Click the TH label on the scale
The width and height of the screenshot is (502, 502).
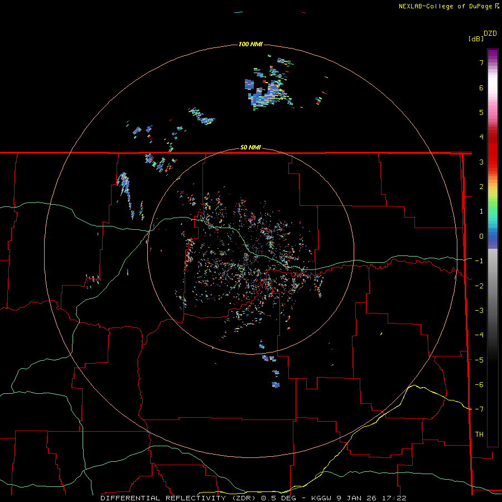(x=479, y=434)
